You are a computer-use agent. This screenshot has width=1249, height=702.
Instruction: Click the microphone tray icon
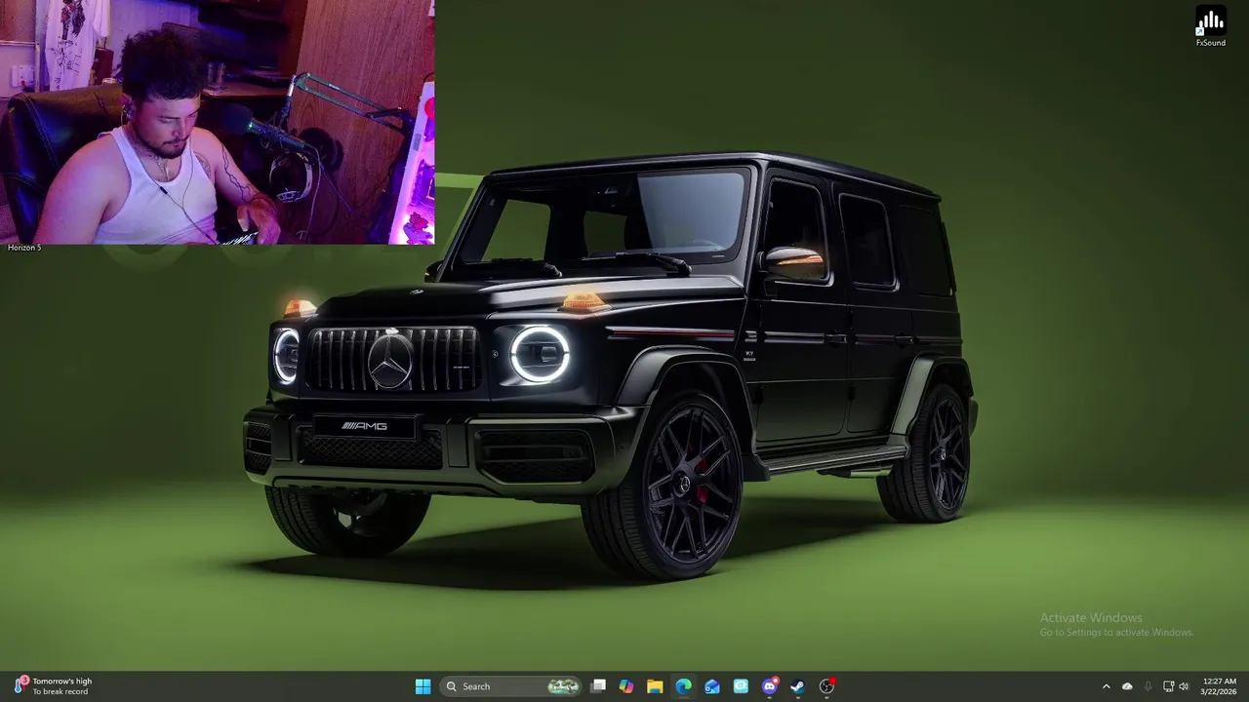click(1148, 686)
